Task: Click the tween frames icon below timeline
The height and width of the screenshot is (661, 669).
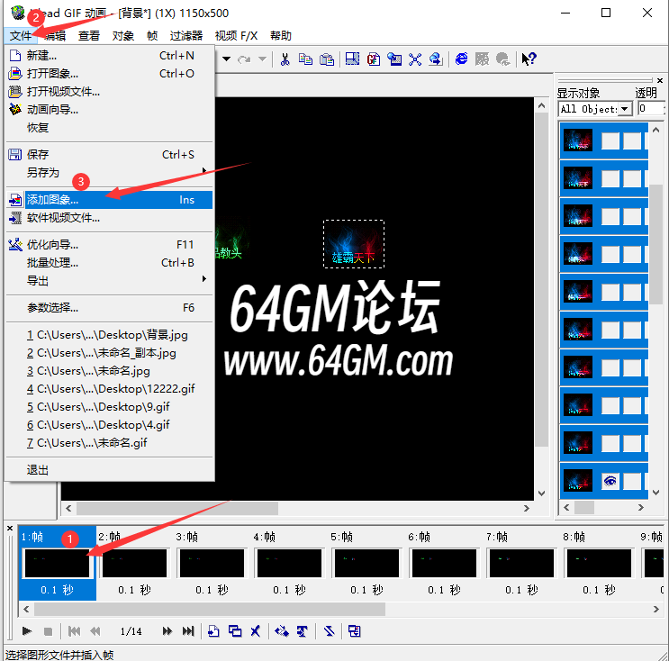Action: pyautogui.click(x=282, y=630)
